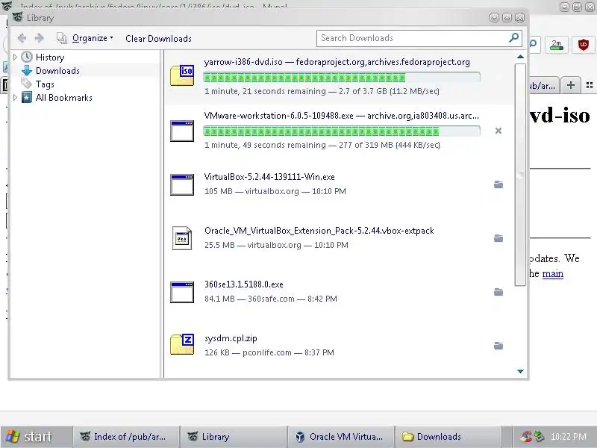Viewport: 597px width, 448px height.
Task: Select Tags in the sidebar
Action: 45,84
